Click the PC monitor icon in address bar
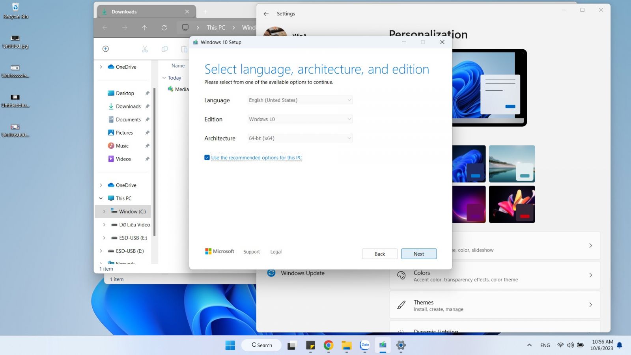Image resolution: width=631 pixels, height=355 pixels. tap(185, 28)
